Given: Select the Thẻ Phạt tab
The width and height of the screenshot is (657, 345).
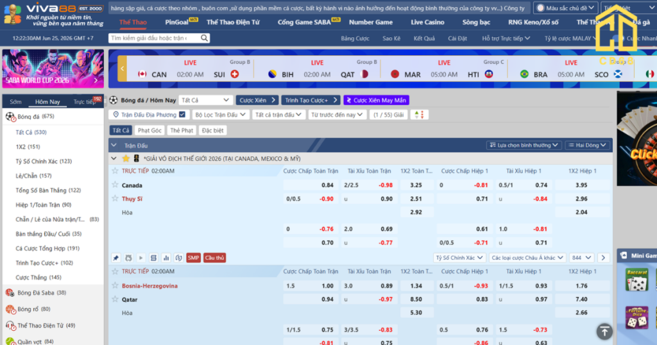Looking at the screenshot, I should [x=182, y=130].
